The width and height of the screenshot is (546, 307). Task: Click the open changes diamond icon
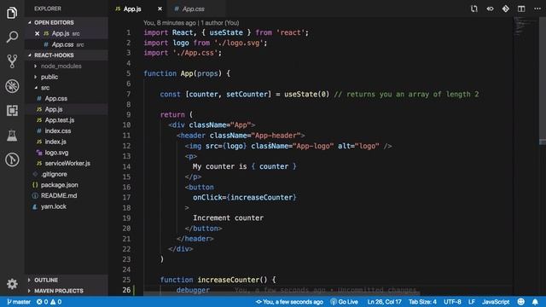tap(506, 9)
